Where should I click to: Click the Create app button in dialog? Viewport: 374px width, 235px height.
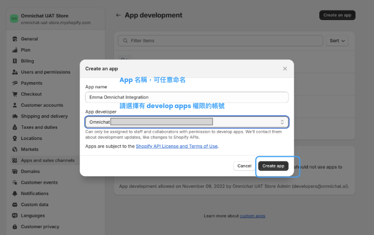(273, 166)
